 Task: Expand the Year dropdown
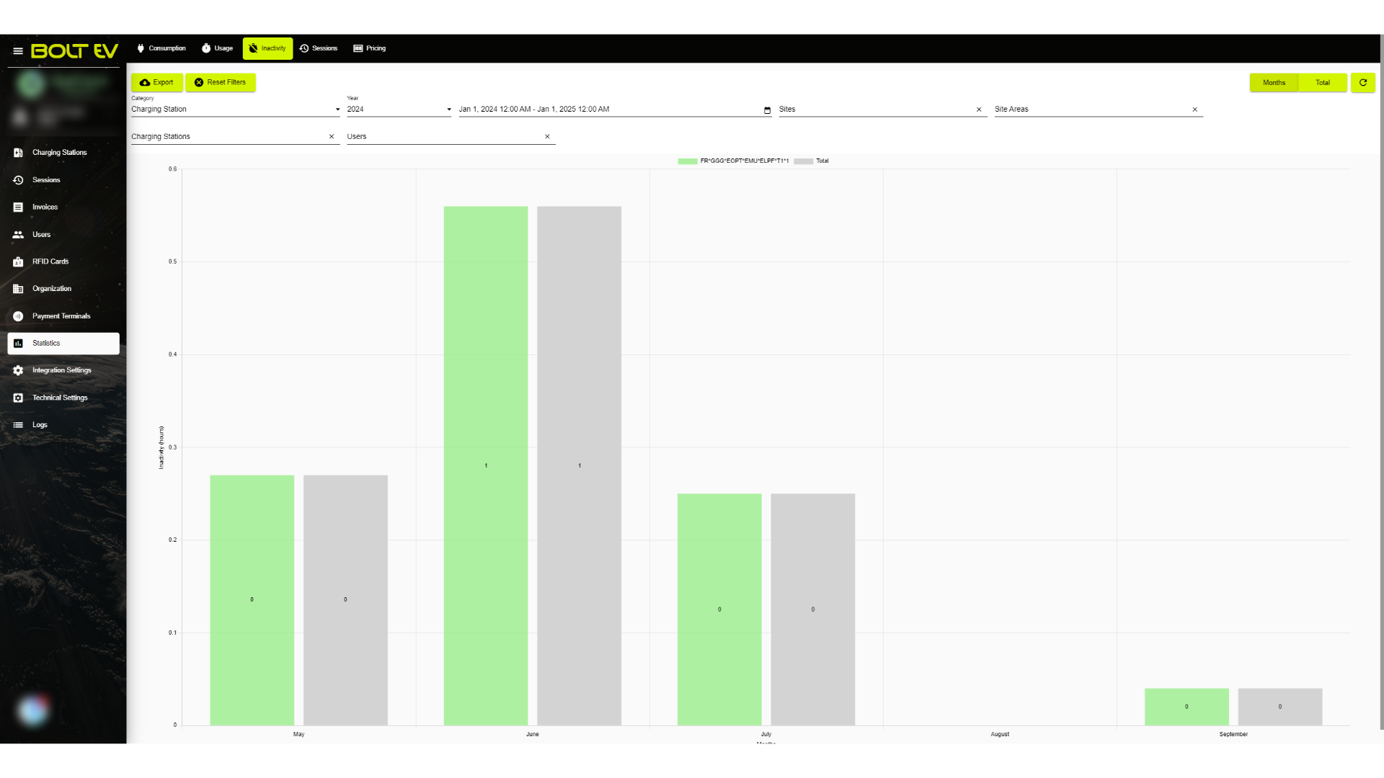[x=399, y=109]
